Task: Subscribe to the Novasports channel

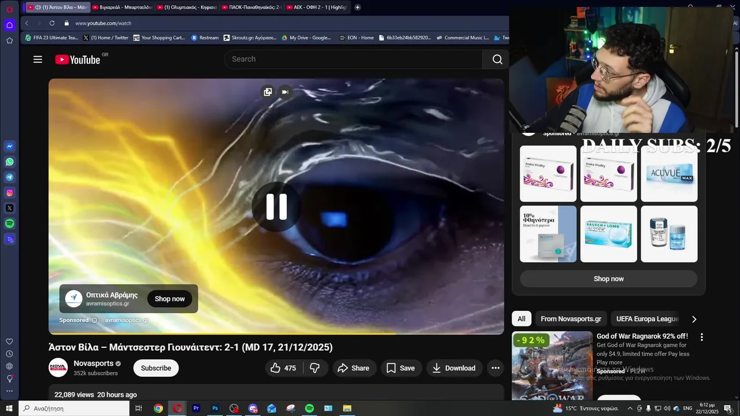Action: click(156, 368)
